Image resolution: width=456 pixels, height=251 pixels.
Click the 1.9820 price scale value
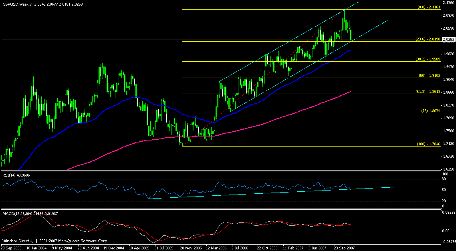click(448, 54)
